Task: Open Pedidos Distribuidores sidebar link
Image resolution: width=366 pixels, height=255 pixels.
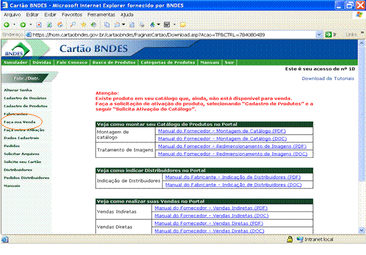Action: (26, 177)
